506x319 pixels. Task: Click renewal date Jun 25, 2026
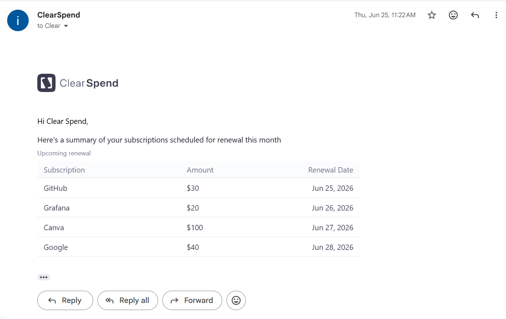pyautogui.click(x=333, y=188)
